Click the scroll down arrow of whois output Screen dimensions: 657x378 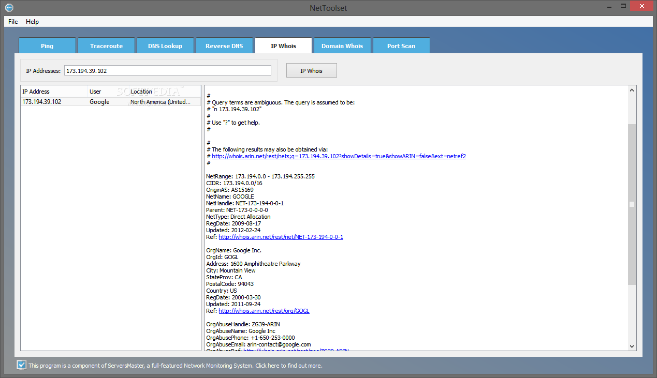pyautogui.click(x=632, y=346)
